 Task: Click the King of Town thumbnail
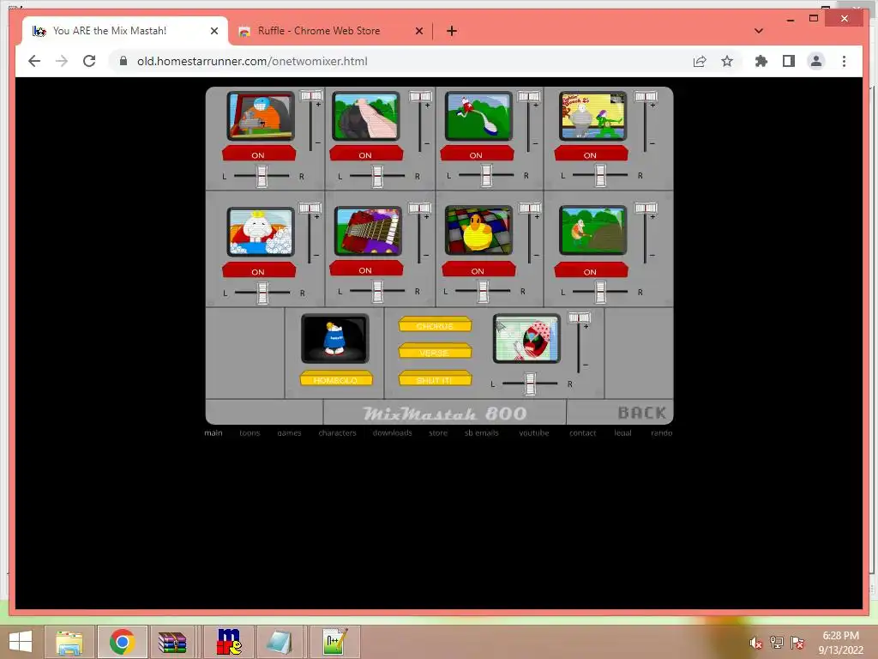pyautogui.click(x=261, y=232)
